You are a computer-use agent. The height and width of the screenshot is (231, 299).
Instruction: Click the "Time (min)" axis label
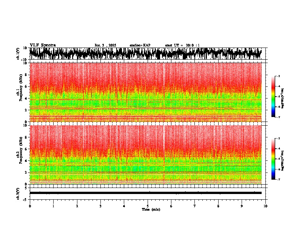[151, 209]
